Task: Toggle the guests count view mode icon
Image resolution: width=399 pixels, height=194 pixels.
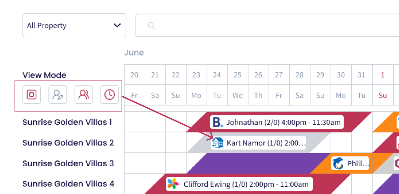Action: point(84,95)
